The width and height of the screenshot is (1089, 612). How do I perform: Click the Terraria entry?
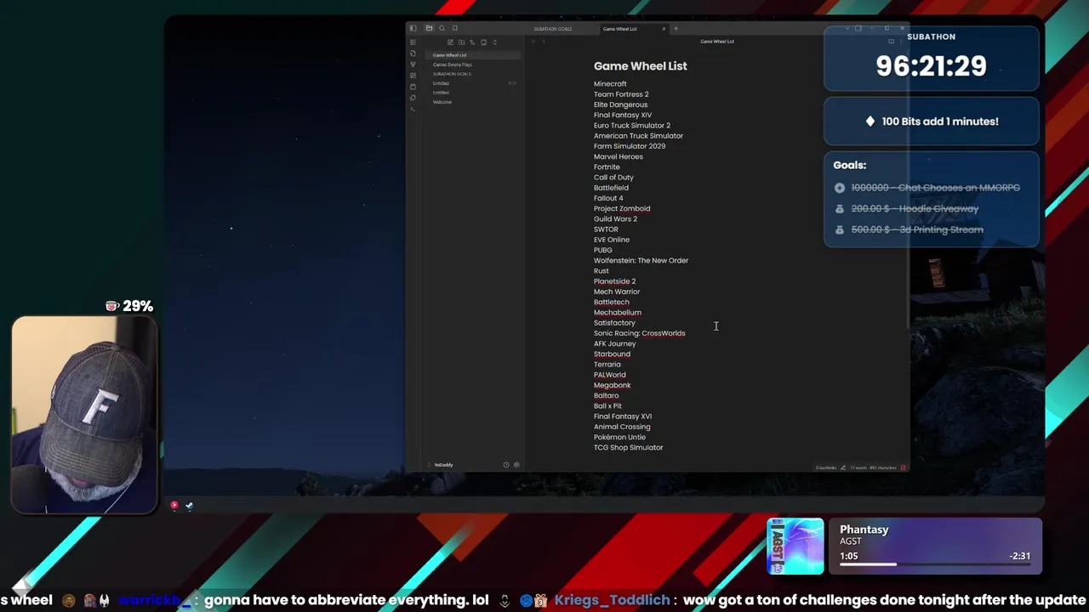[607, 365]
